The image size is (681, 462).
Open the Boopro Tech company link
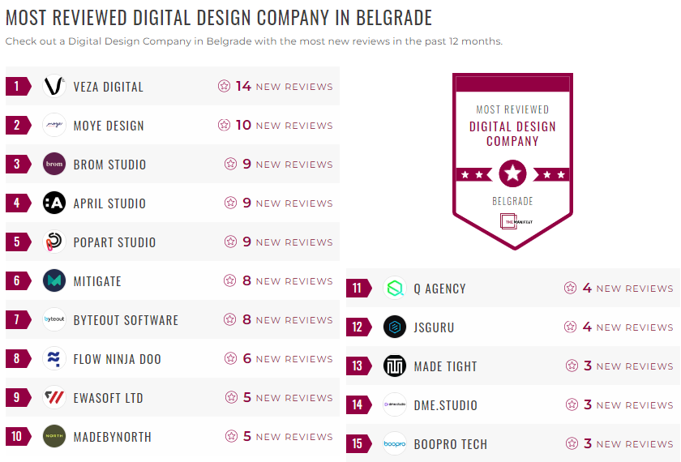pos(451,444)
